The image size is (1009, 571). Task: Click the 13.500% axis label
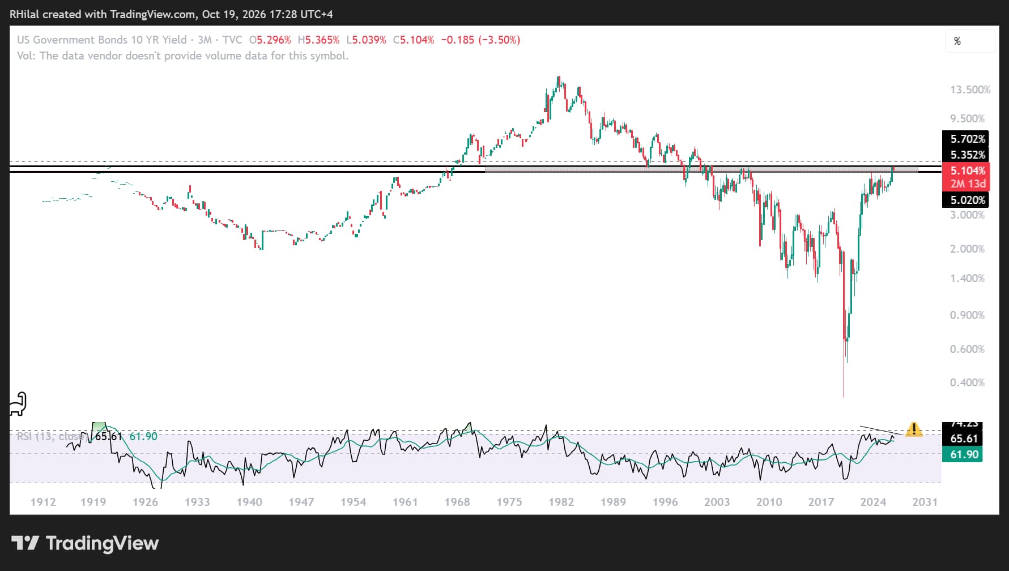[x=970, y=90]
